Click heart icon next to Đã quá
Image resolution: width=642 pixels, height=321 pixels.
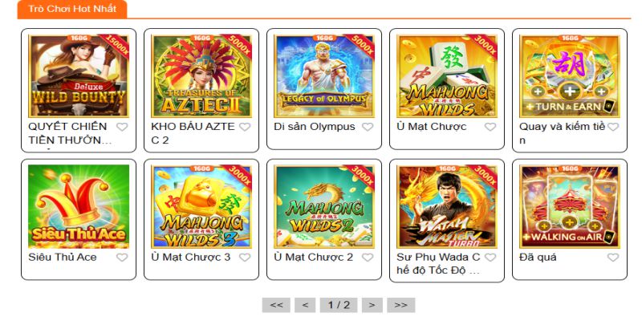613,258
